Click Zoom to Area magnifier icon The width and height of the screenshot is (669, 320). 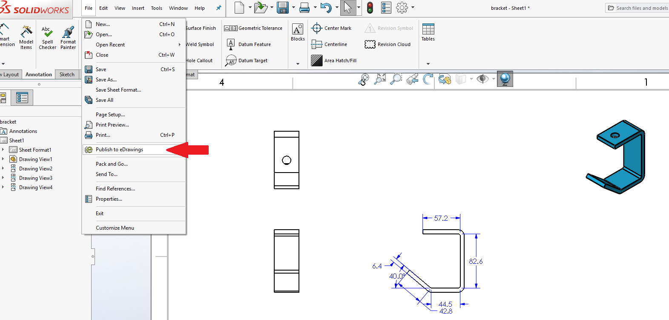tap(396, 79)
